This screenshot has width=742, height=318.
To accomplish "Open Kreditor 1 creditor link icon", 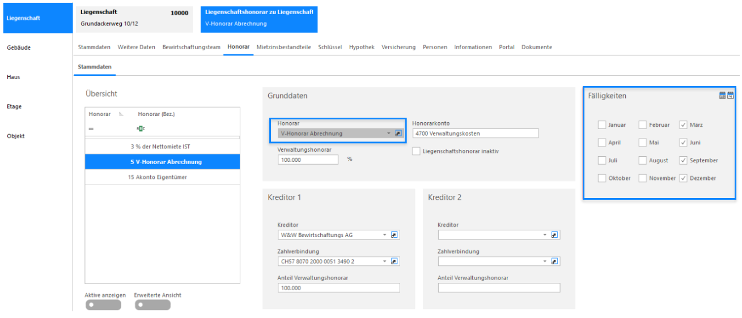I will (x=395, y=235).
